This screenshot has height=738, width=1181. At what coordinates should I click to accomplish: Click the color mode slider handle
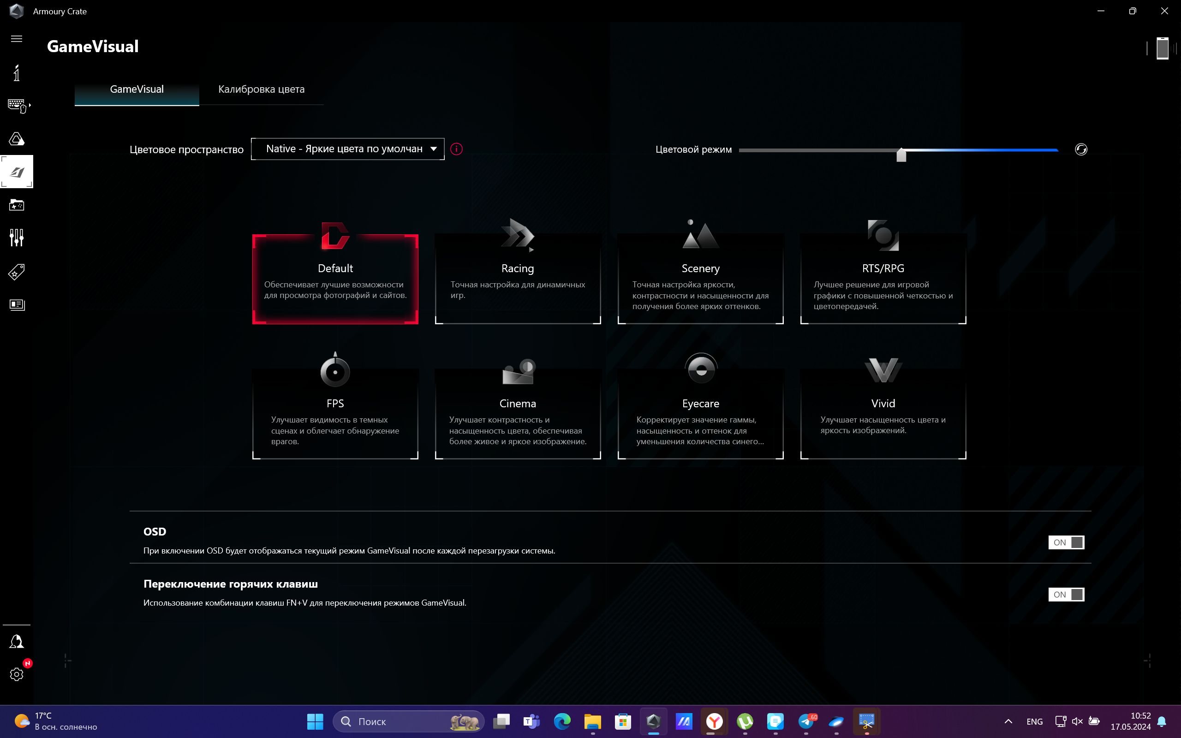tap(901, 155)
